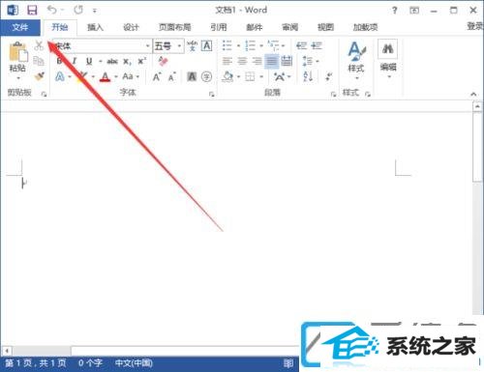Screen dimensions: 484x372
Task: Click the Bullets list icon
Action: [x=227, y=45]
